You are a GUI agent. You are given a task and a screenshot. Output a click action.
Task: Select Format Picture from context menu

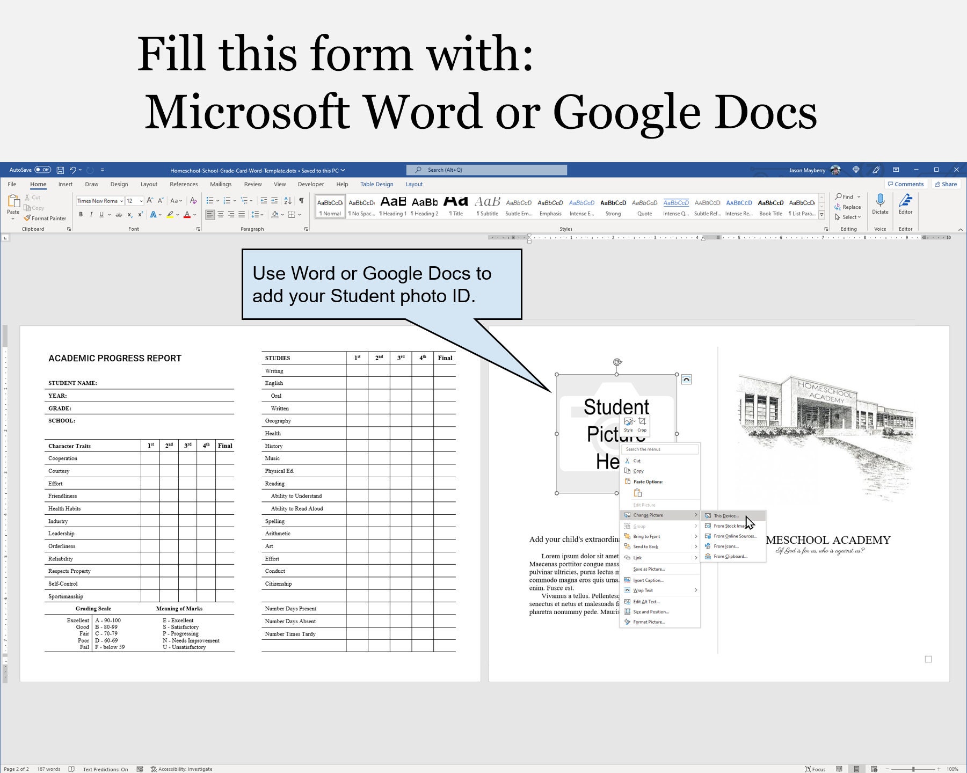660,622
